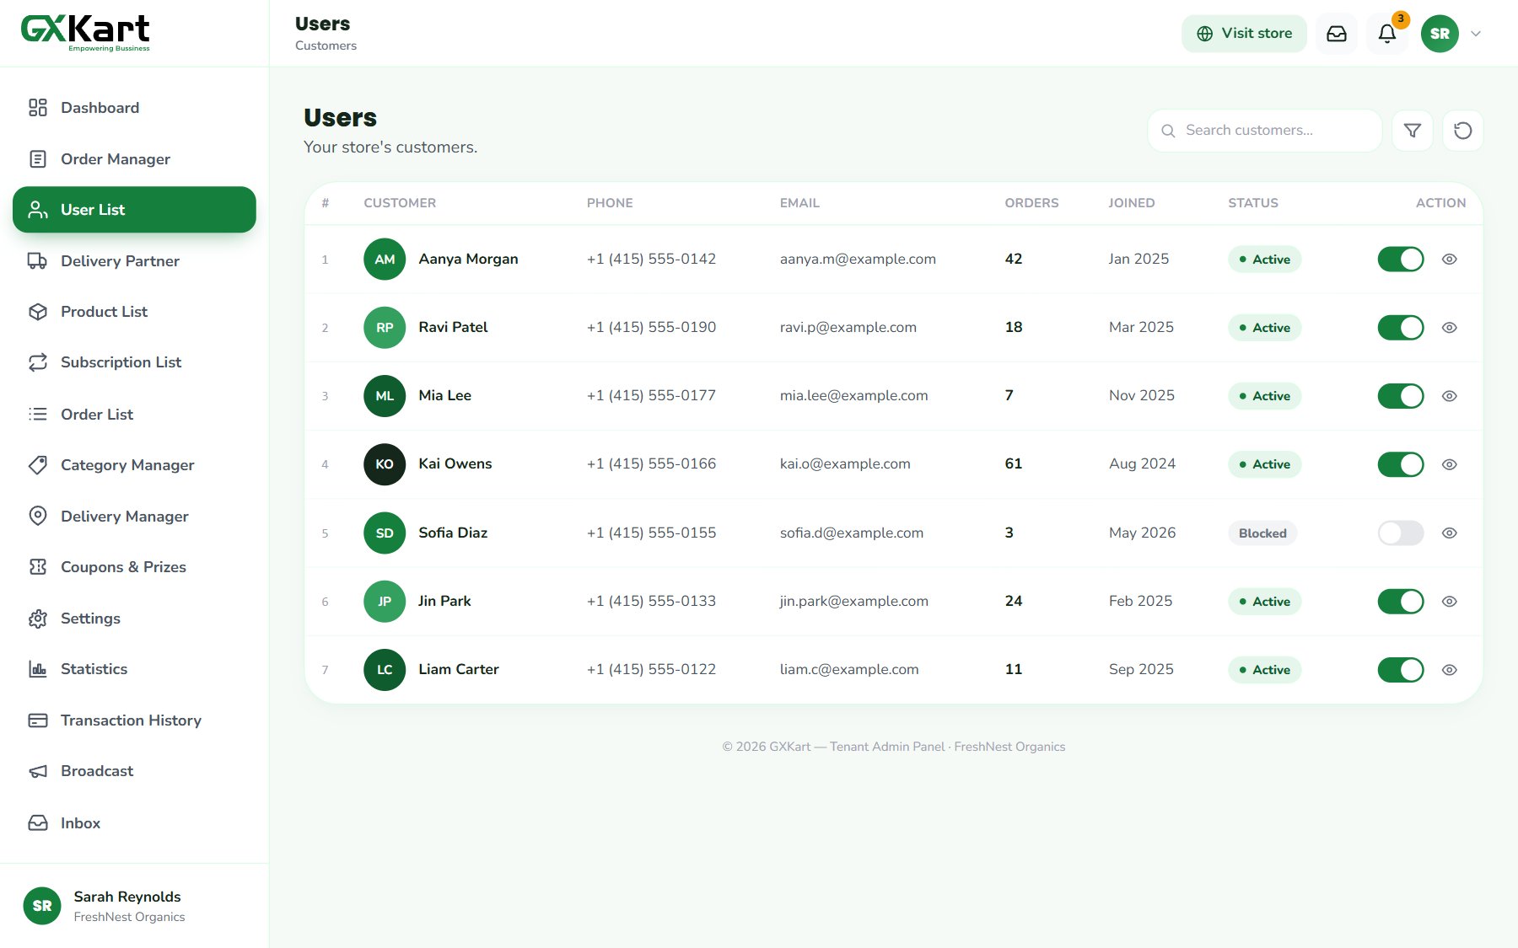Click the Visit store button
1518x948 pixels.
click(x=1244, y=34)
